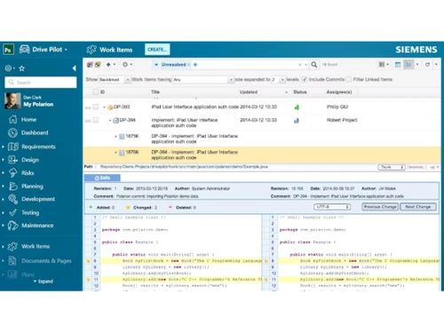Open My Polarion link
The height and width of the screenshot is (333, 444).
38,104
